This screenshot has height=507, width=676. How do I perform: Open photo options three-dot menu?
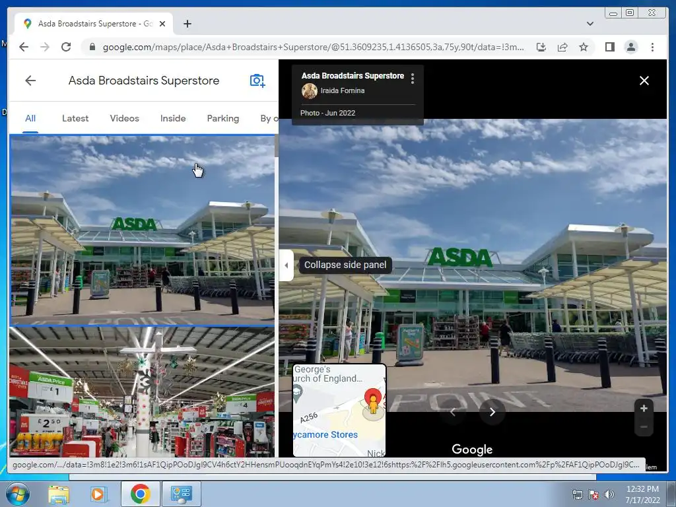413,79
